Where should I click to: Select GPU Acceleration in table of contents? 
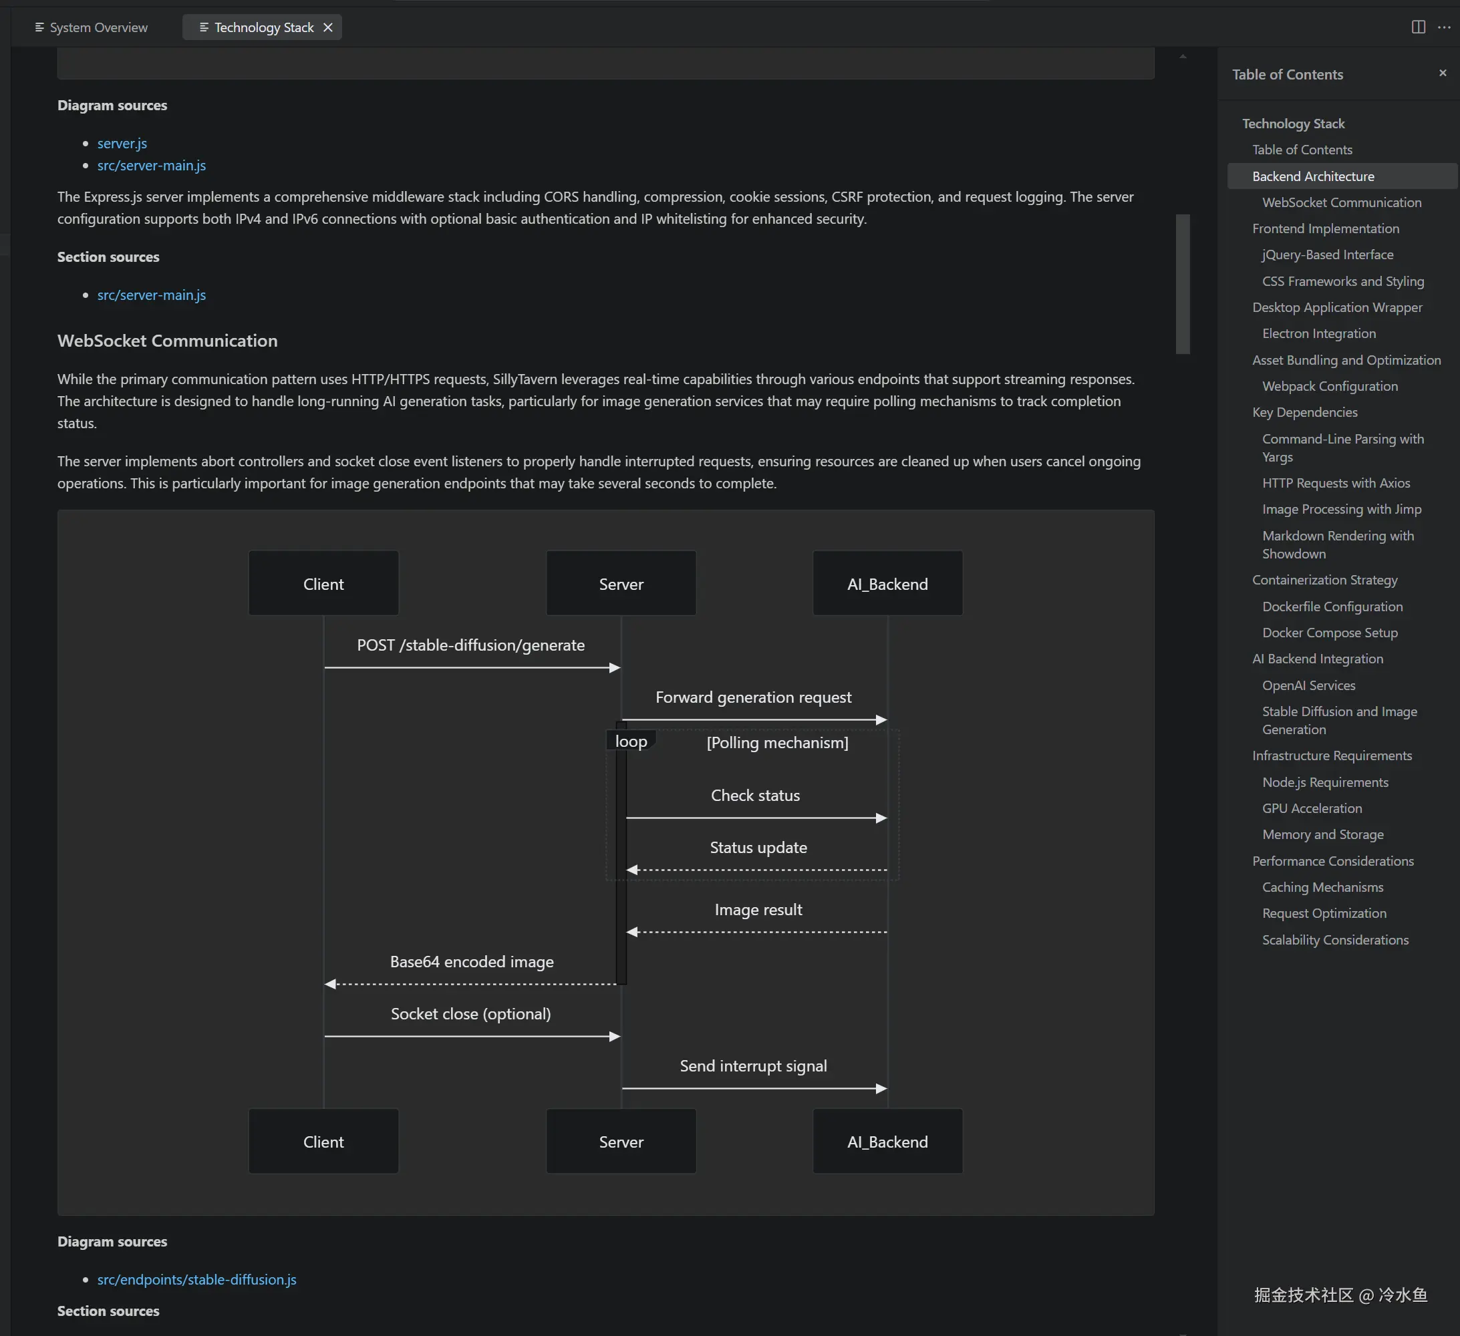coord(1312,808)
